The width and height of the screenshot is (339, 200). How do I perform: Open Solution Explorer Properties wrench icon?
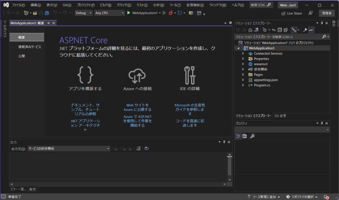(x=305, y=30)
